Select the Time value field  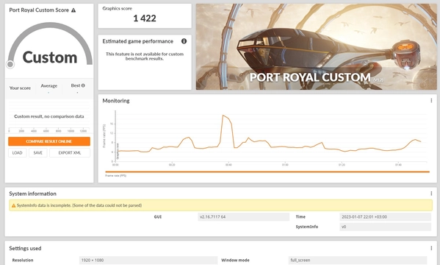tap(385, 216)
